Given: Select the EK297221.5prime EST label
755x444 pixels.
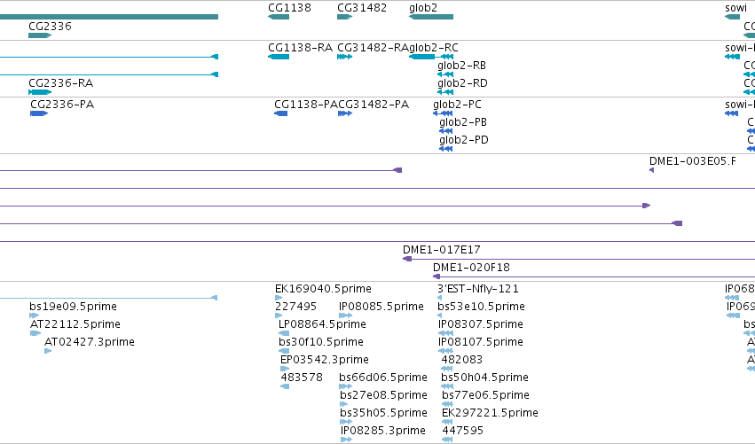Looking at the screenshot, I should (x=490, y=413).
